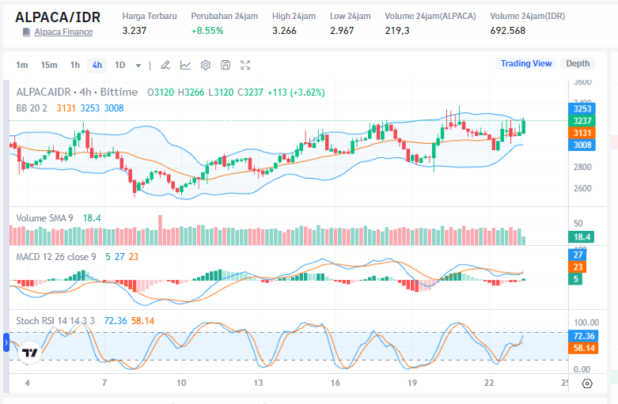Click the Volume 24jam(IDR) value 692.568
Image resolution: width=618 pixels, height=404 pixels.
(x=508, y=31)
